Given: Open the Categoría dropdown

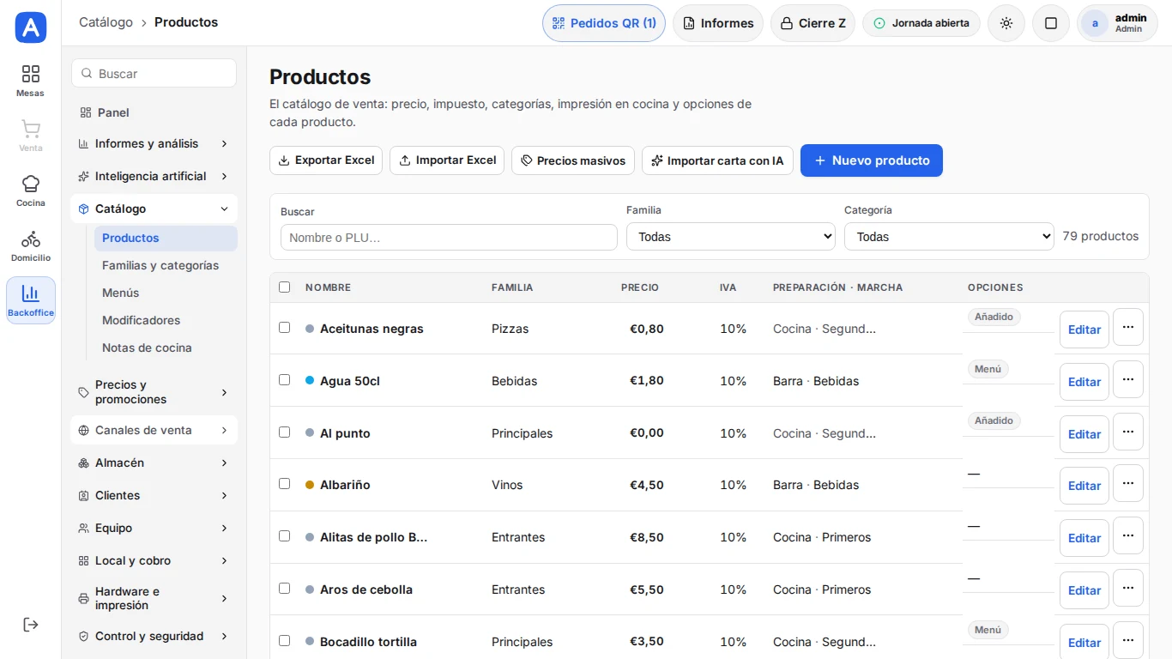Looking at the screenshot, I should (949, 237).
